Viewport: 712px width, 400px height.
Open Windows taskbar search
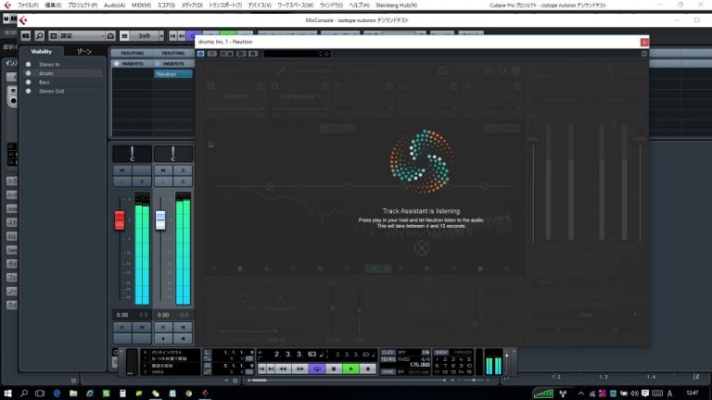24,394
